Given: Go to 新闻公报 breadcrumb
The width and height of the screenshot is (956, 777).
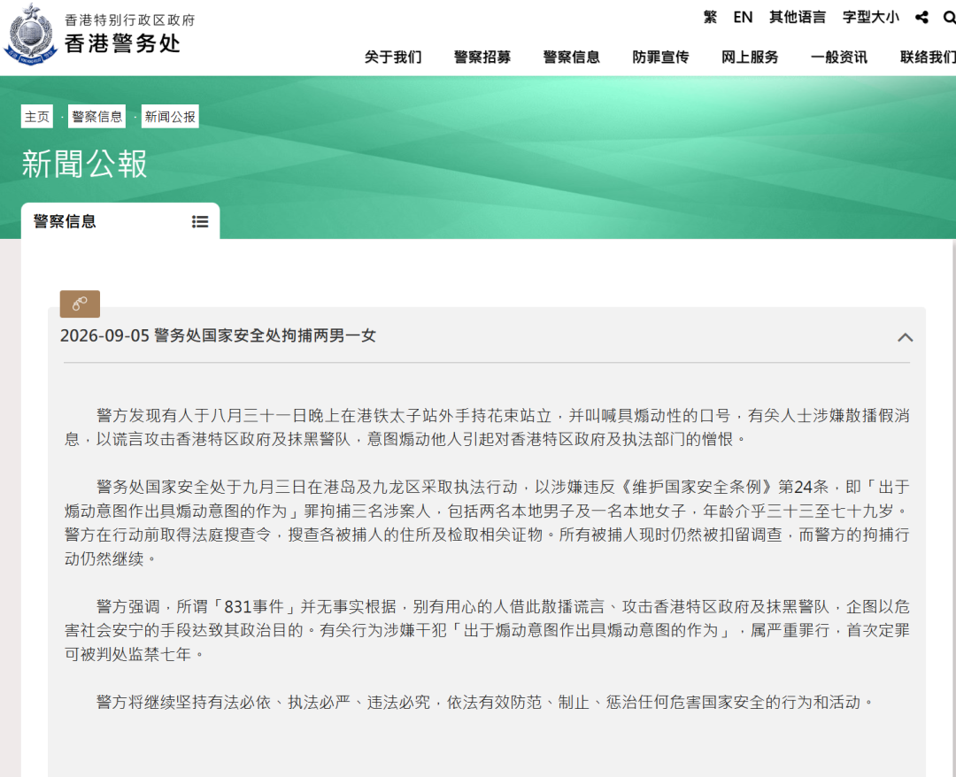Looking at the screenshot, I should tap(170, 117).
